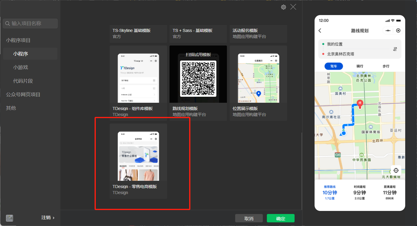Close the project creation dialog
Screen dimensions: 417x226
point(293,7)
